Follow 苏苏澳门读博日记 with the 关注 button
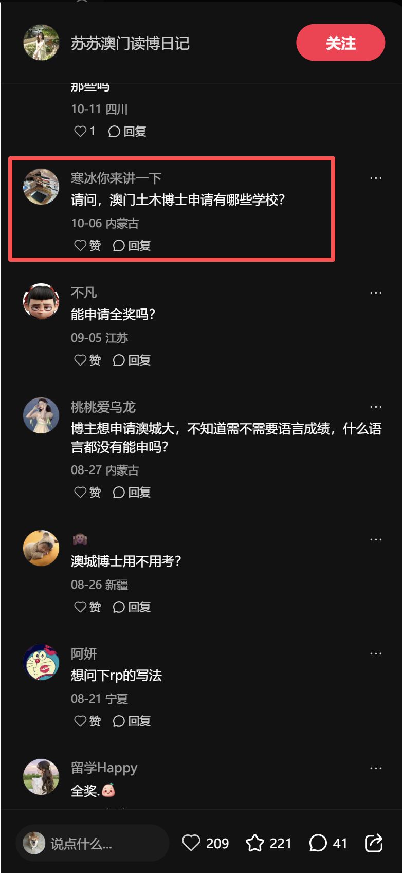Viewport: 402px width, 873px height. [x=340, y=43]
